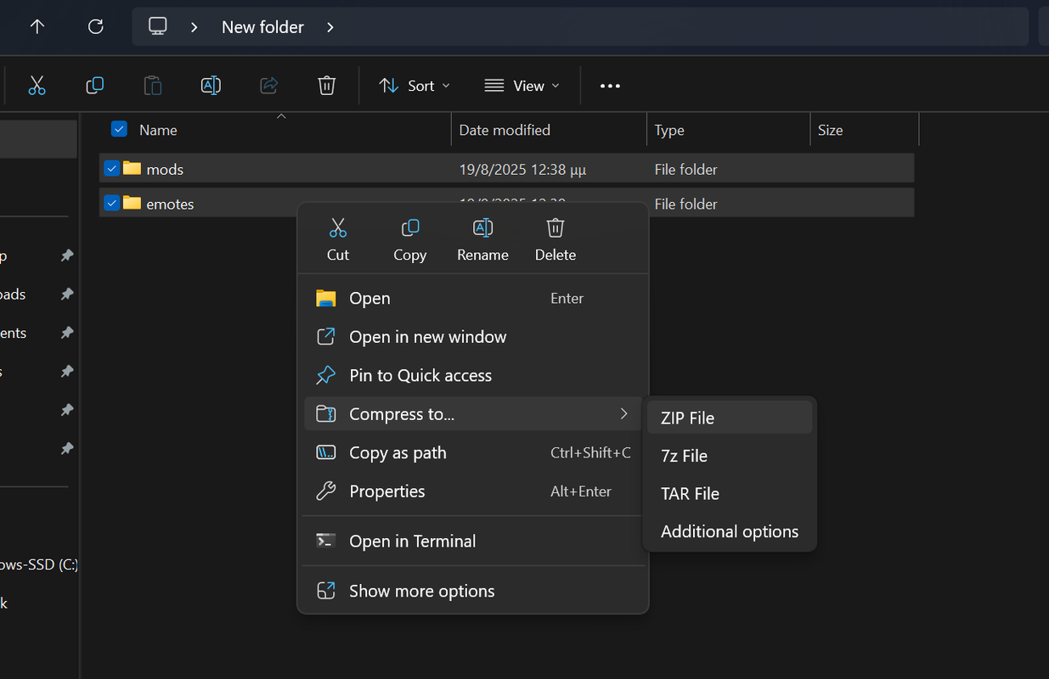
Task: Click the Delete trash icon in the toolbar
Action: pos(327,86)
